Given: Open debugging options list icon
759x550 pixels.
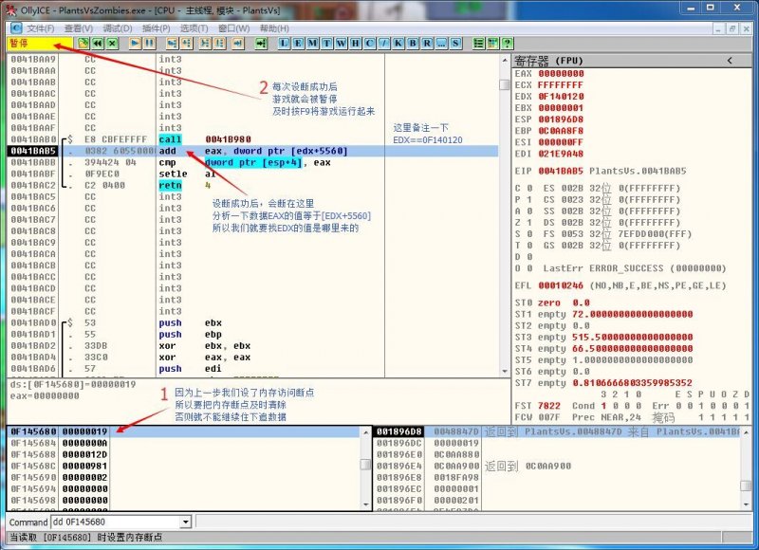Looking at the screenshot, I should tap(478, 44).
